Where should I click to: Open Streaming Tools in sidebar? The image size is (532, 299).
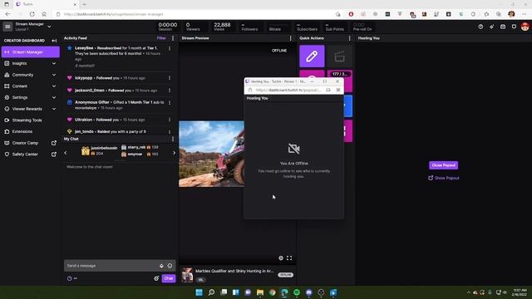tap(27, 120)
